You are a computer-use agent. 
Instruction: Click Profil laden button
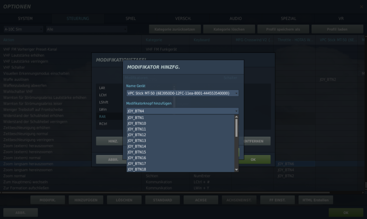point(337,29)
